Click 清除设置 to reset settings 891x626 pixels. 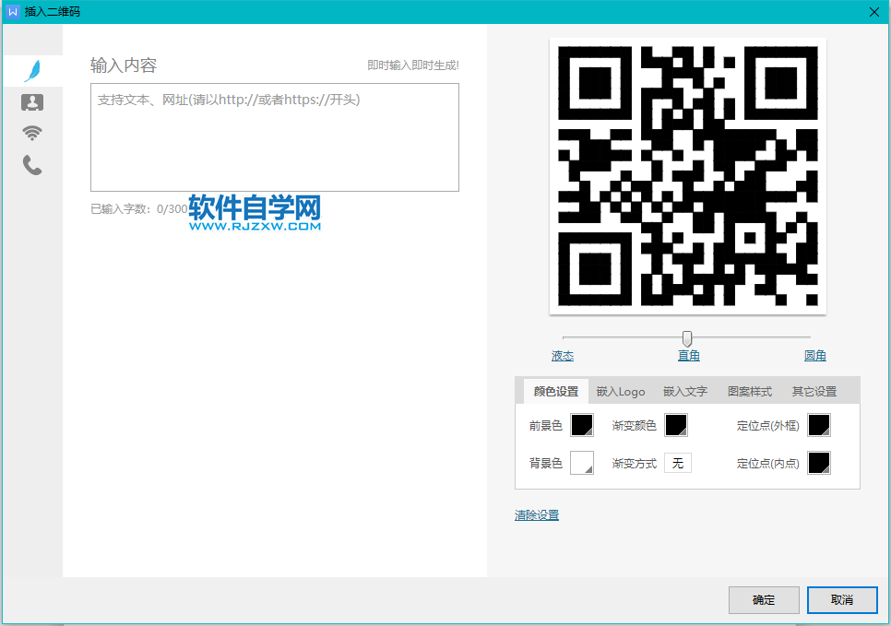coord(536,515)
